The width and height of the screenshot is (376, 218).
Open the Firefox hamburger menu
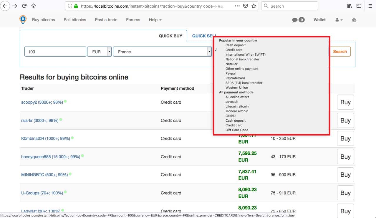pyautogui.click(x=370, y=6)
